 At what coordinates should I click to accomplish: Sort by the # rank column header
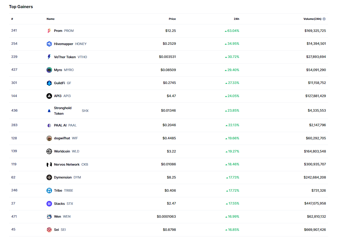tap(12, 19)
